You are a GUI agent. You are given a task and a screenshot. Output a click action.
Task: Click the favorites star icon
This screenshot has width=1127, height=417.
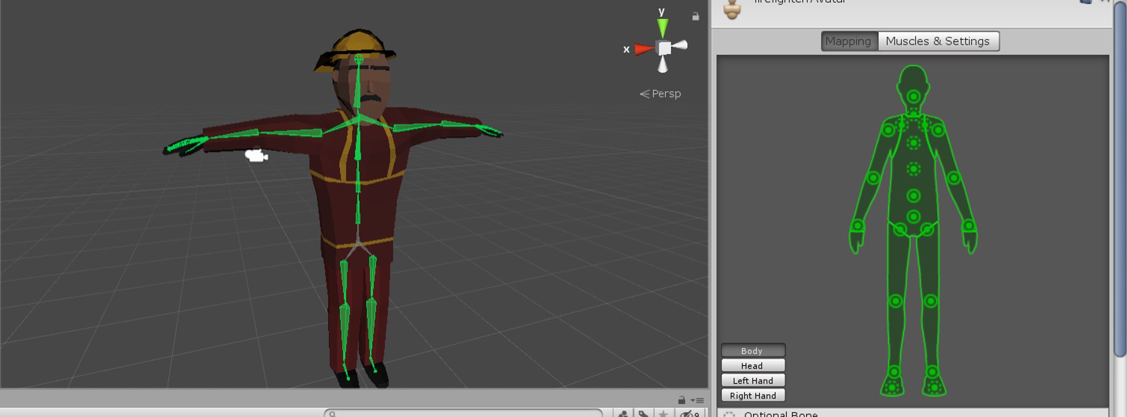663,413
